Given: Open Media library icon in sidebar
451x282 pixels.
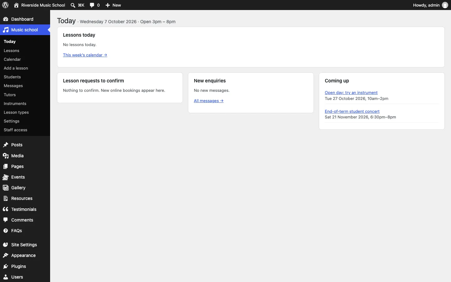Looking at the screenshot, I should (x=6, y=156).
